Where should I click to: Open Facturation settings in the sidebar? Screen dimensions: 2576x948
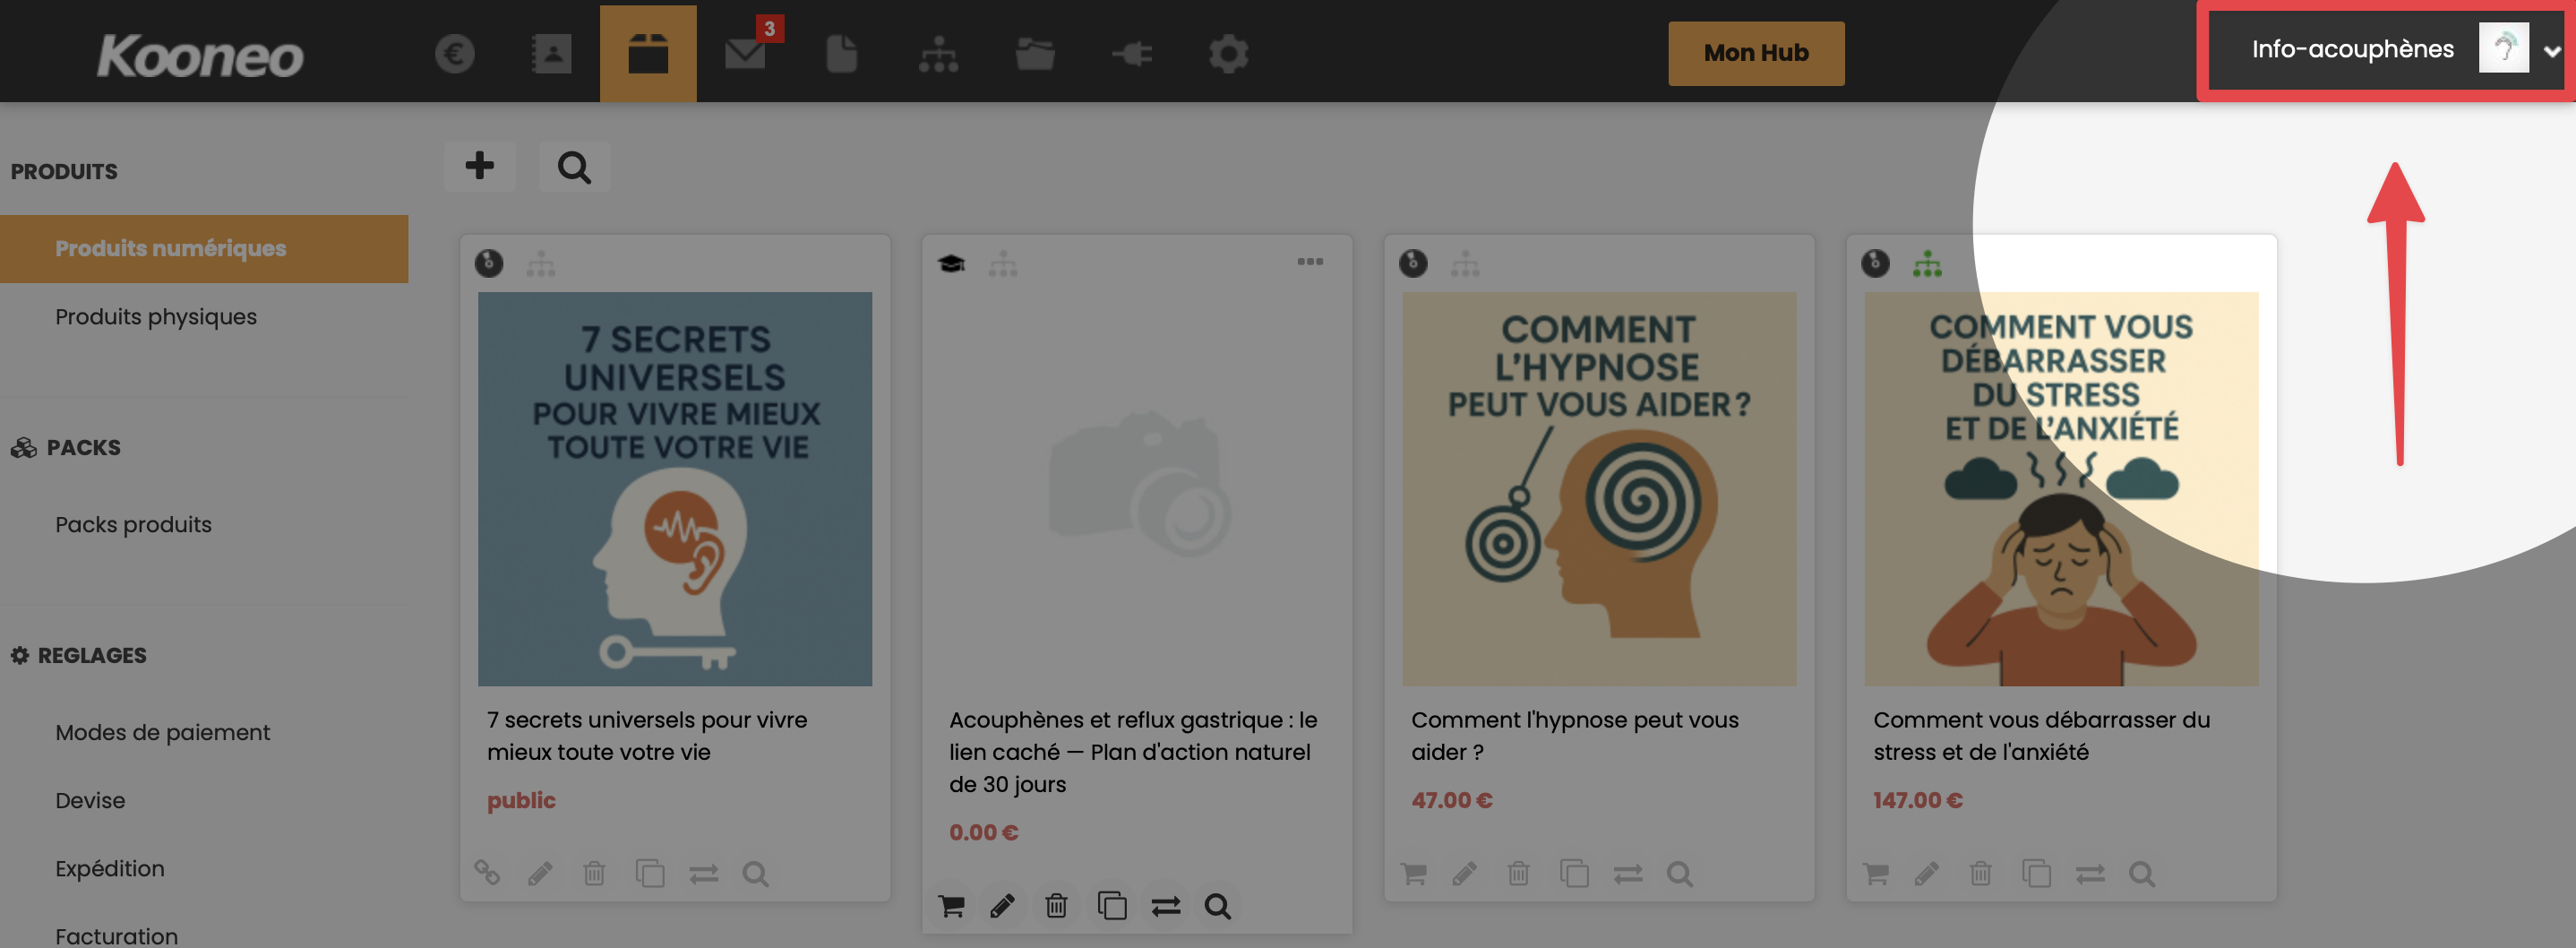pos(116,936)
